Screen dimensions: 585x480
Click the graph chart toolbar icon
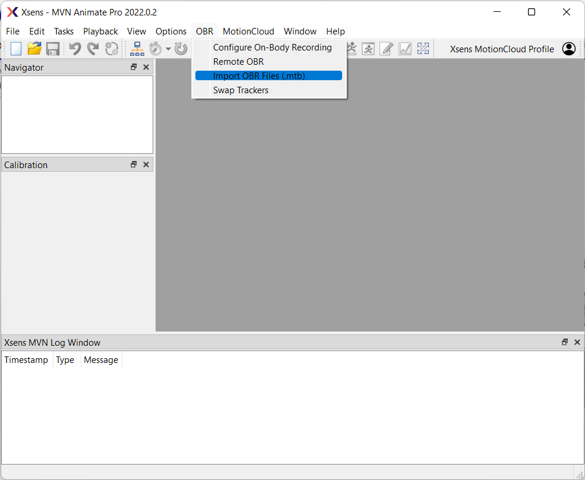405,49
